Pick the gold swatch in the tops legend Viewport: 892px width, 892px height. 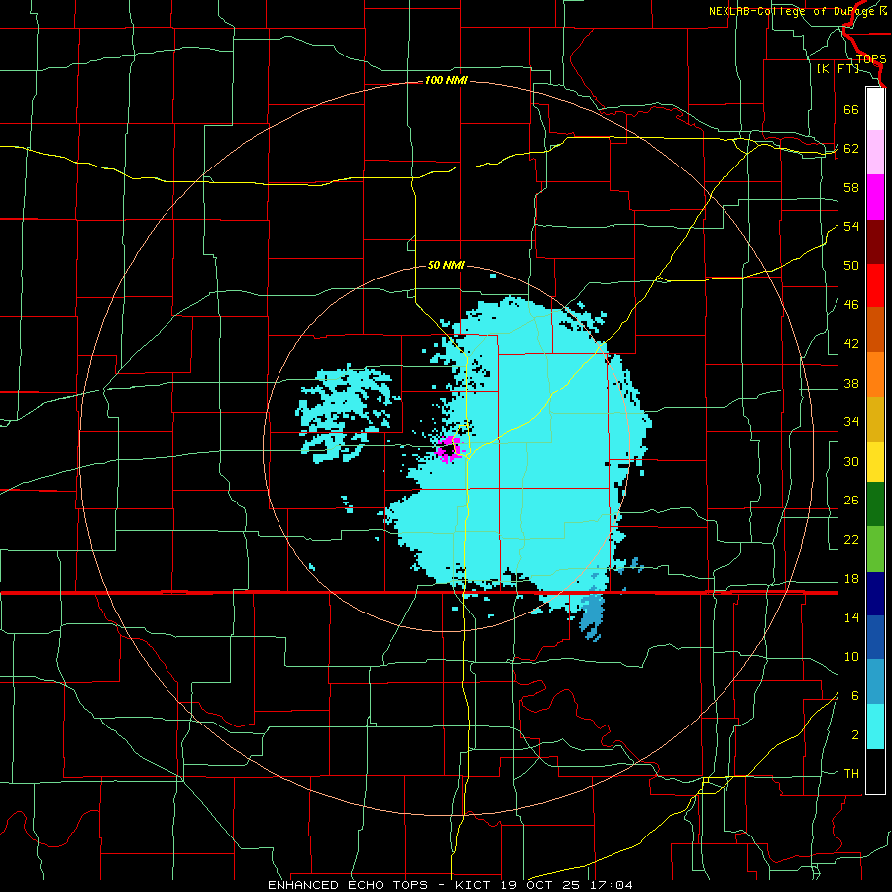(x=875, y=419)
